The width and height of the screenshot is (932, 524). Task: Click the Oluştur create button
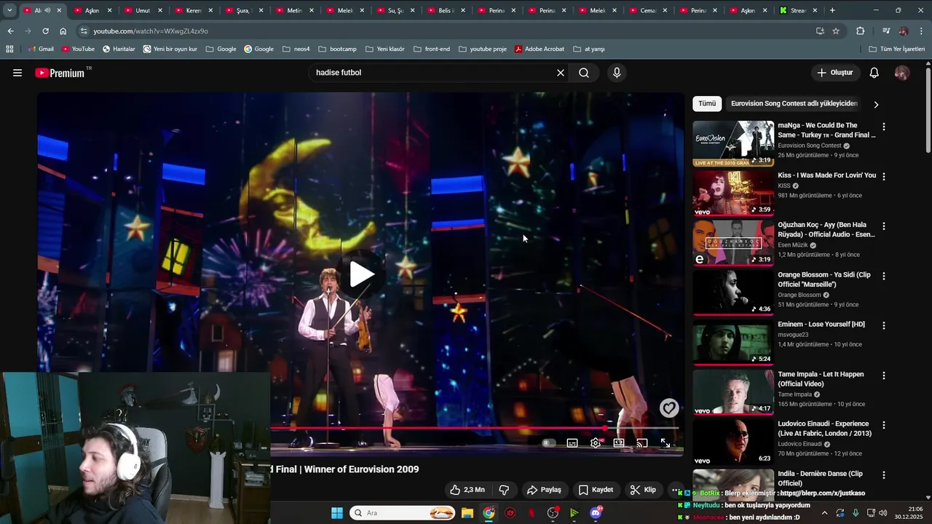(834, 73)
